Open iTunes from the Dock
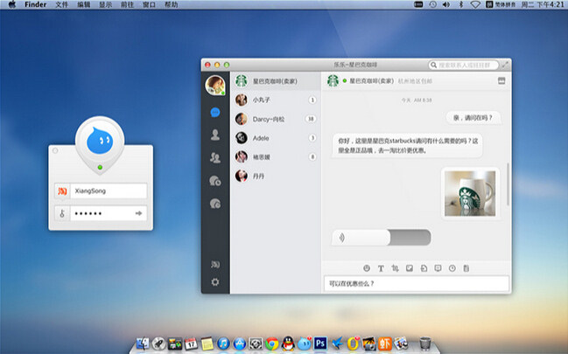Viewport: 568px width, 354px height. tap(223, 344)
